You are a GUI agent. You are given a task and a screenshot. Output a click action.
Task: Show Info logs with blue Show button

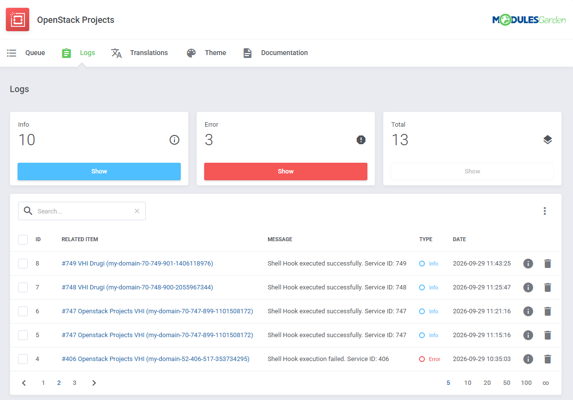coord(99,171)
